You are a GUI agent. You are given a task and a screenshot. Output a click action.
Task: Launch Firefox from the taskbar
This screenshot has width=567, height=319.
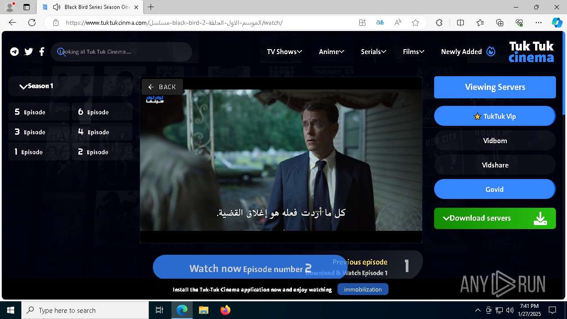click(x=225, y=310)
